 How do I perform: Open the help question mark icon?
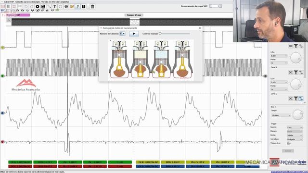(83, 6)
